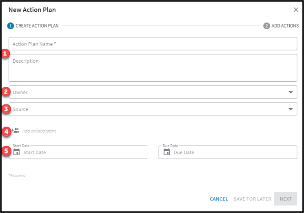Expand the Owner dropdown arrow

pyautogui.click(x=291, y=92)
